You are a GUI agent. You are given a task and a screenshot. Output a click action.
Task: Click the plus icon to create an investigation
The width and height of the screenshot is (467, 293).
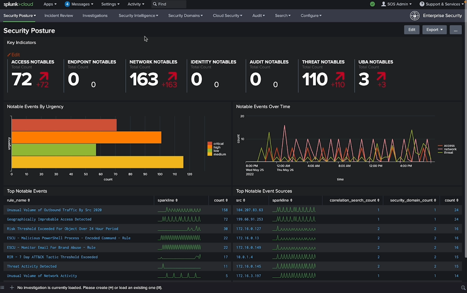[x=12, y=288]
